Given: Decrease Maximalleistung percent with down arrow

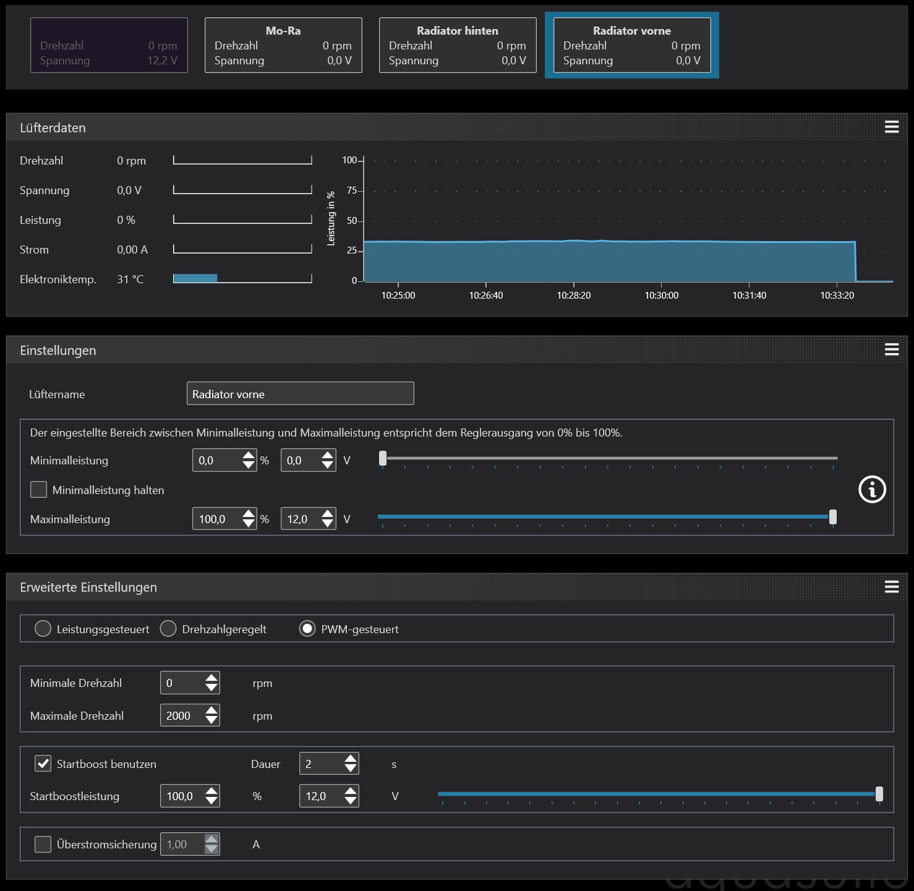Looking at the screenshot, I should pyautogui.click(x=249, y=524).
